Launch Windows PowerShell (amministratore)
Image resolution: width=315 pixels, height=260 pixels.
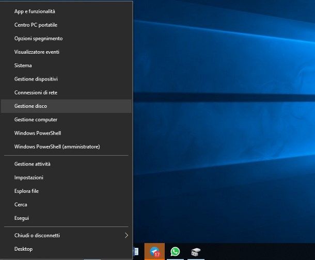tap(66, 147)
